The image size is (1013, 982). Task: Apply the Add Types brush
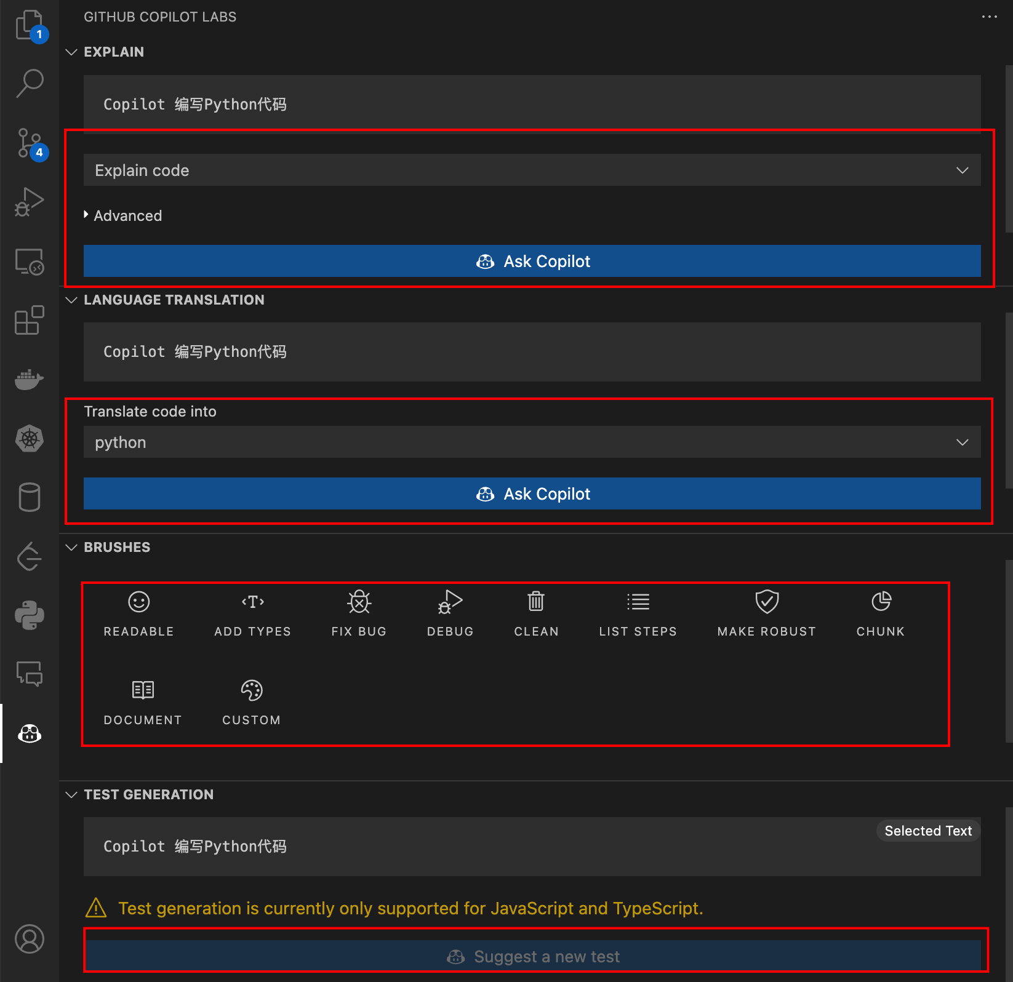pyautogui.click(x=252, y=614)
